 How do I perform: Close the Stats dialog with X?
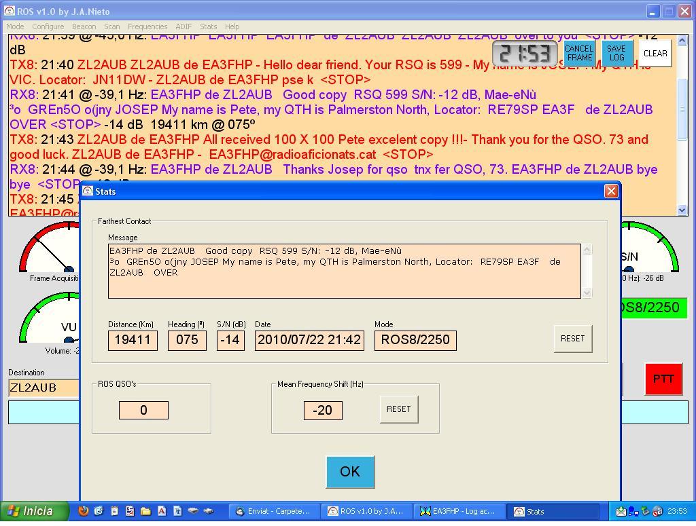(610, 191)
